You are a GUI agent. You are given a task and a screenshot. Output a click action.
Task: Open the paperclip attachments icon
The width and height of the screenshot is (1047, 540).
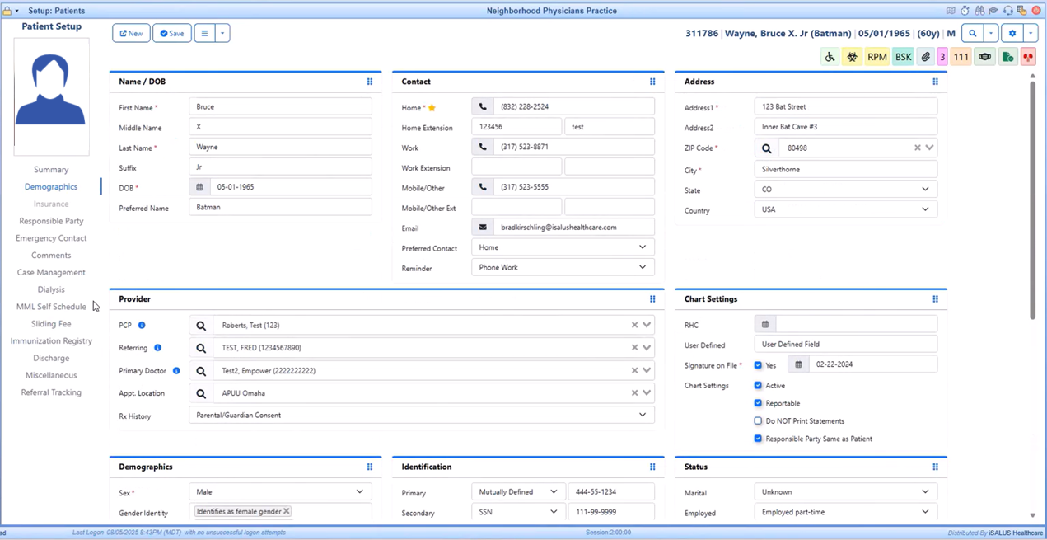[x=926, y=57]
